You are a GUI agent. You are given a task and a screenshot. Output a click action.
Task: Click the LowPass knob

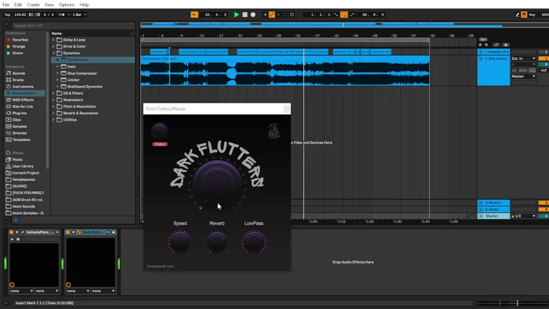(254, 242)
